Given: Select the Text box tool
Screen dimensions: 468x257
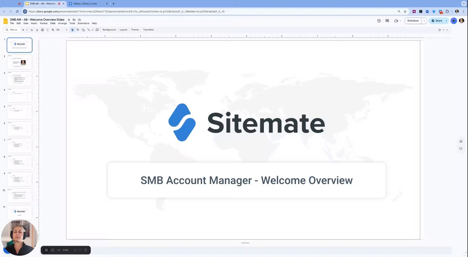Looking at the screenshot, I should pos(78,30).
